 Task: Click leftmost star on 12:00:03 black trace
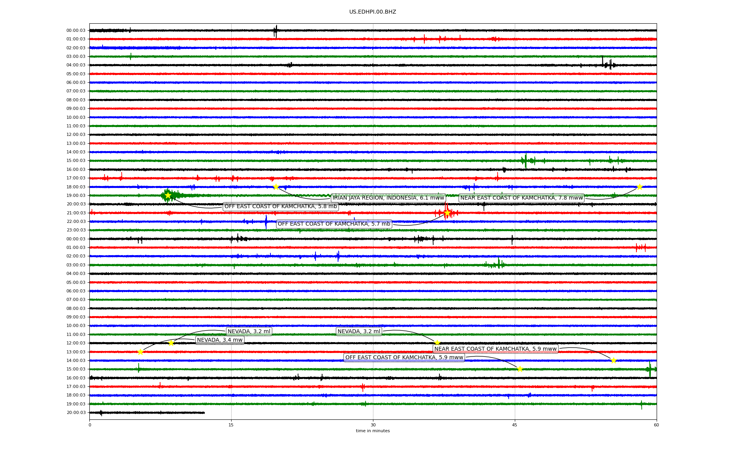tap(171, 343)
